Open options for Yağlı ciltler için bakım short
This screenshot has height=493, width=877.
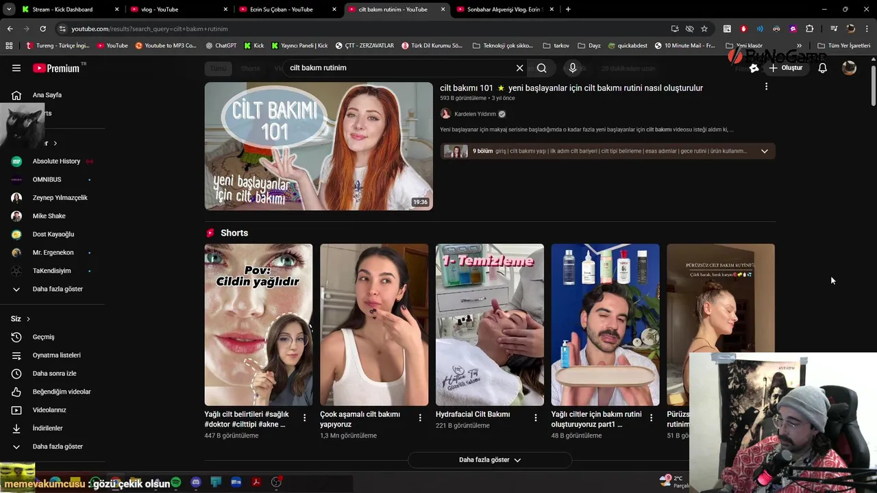[x=652, y=418]
